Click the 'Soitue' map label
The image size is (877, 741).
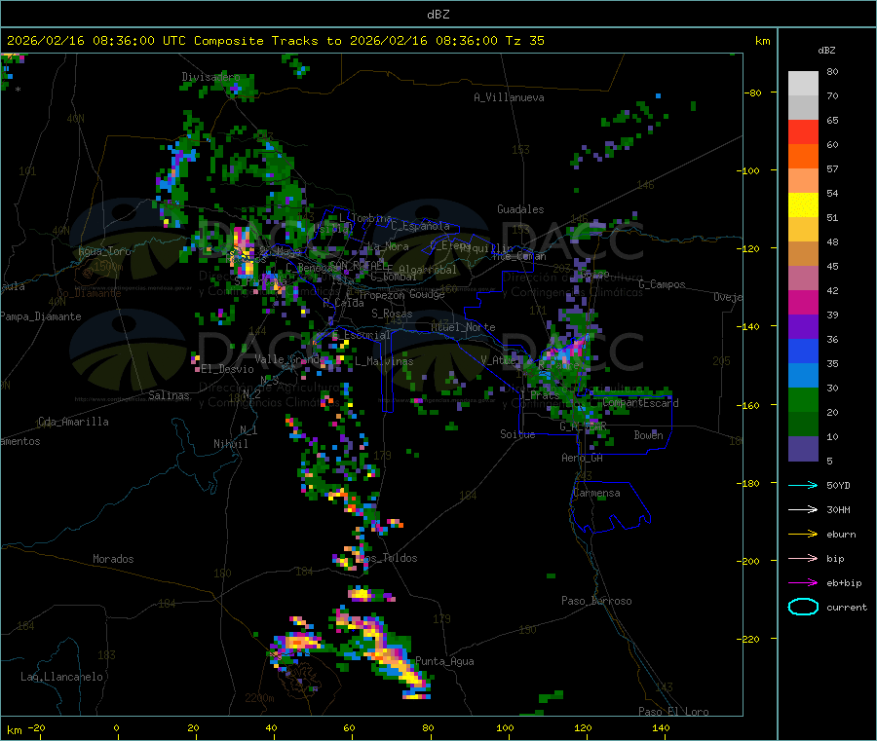[x=517, y=434]
